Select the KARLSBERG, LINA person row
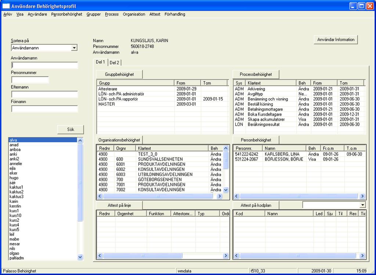 pyautogui.click(x=300, y=154)
